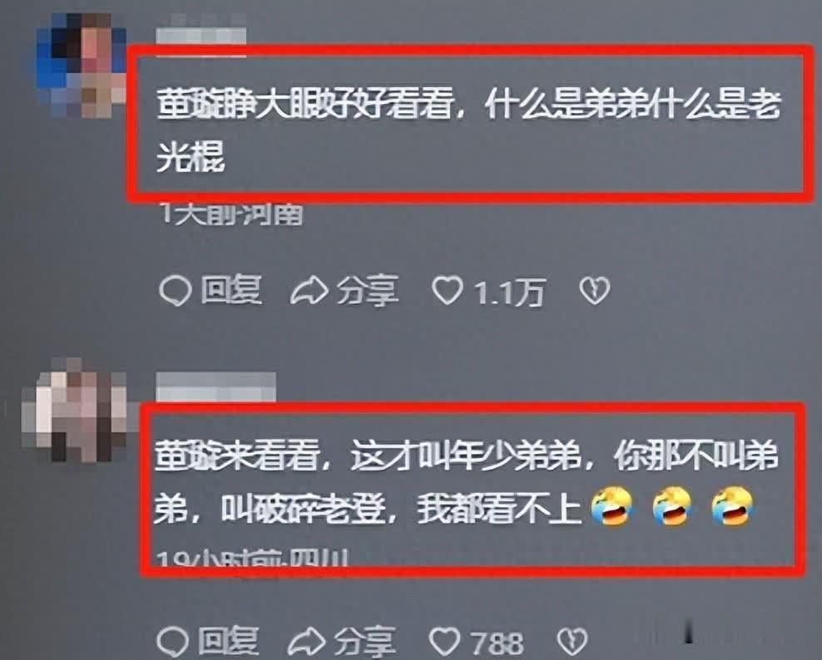
Task: Like the comment with 1.1万 likes
Action: point(447,291)
